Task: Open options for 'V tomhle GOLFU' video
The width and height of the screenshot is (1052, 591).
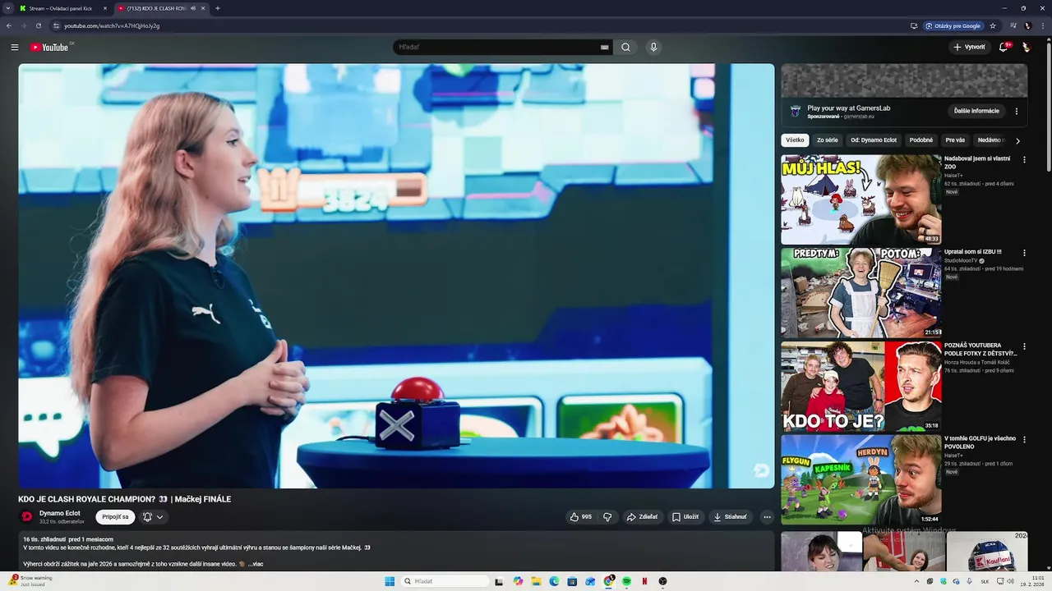Action: point(1024,439)
